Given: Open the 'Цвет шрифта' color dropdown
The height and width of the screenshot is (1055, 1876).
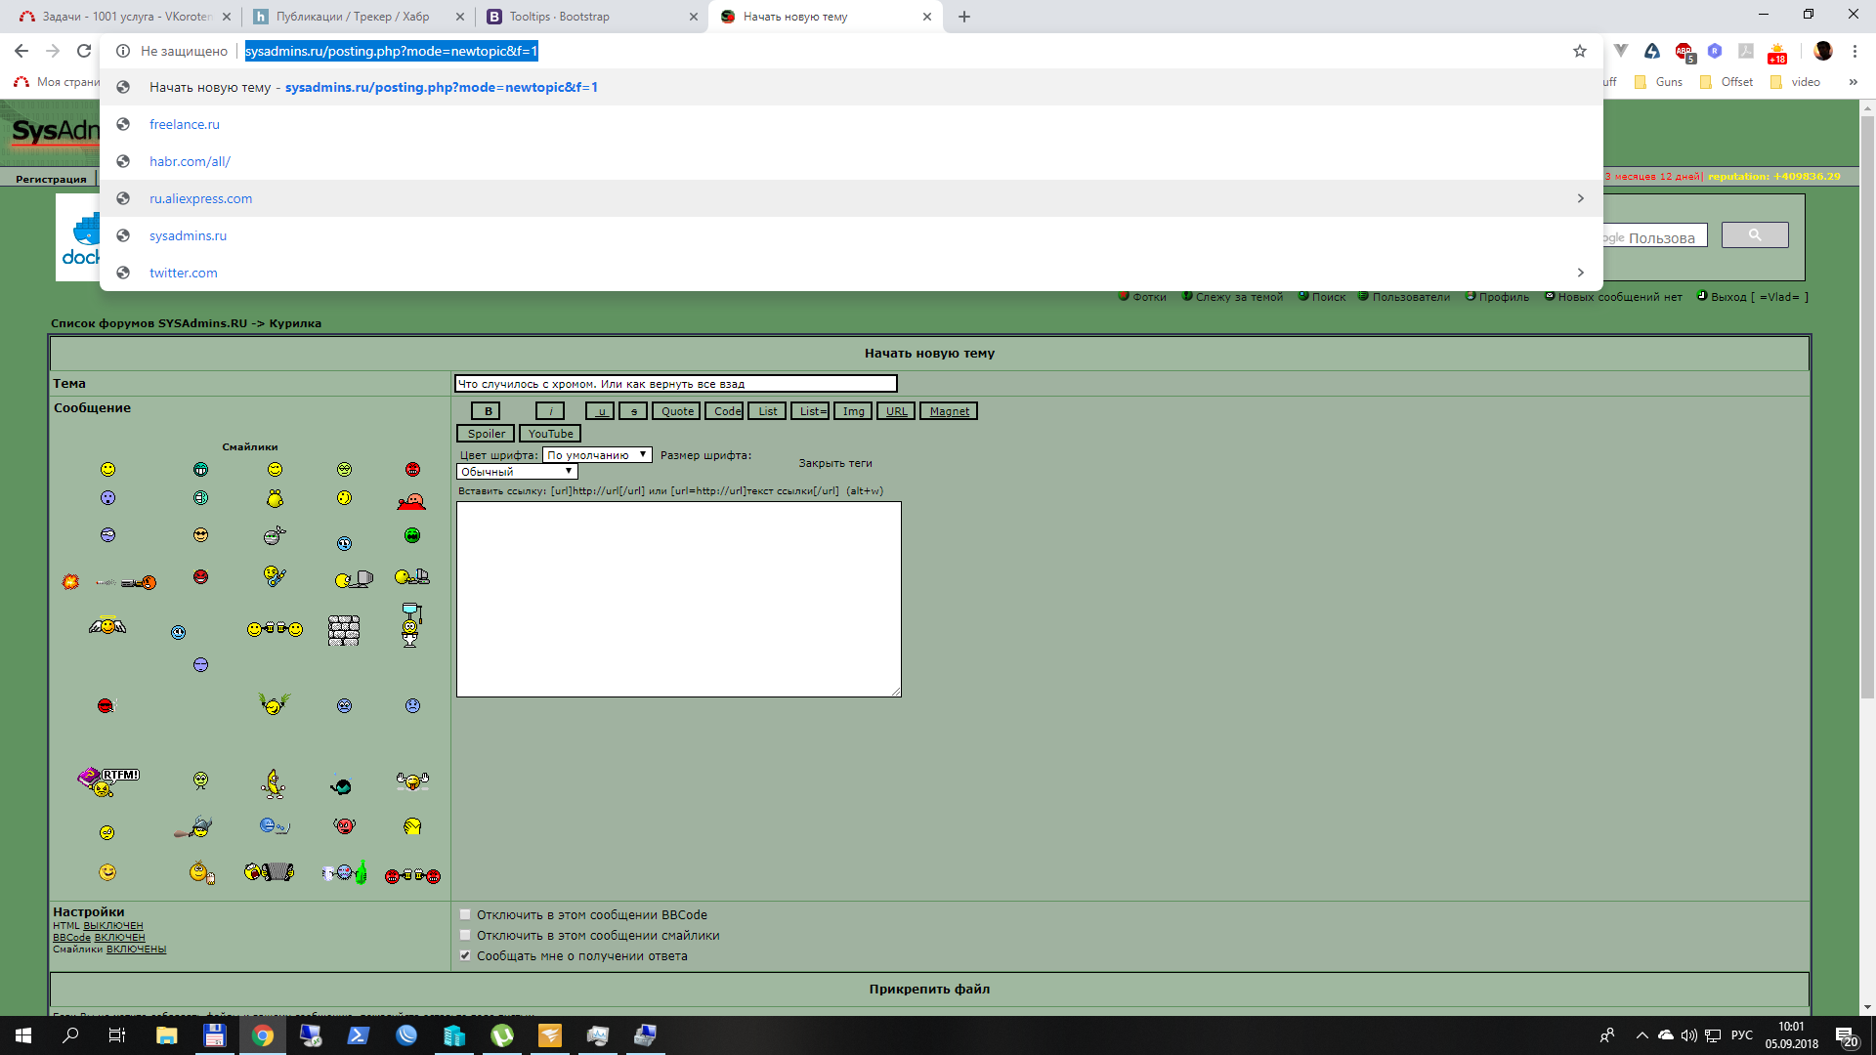Looking at the screenshot, I should (597, 455).
